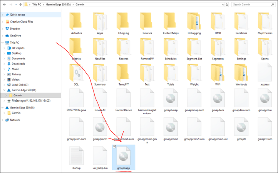Viewport: 278px width, 173px height.
Task: Select the Segment_List folder
Action: pos(194,49)
